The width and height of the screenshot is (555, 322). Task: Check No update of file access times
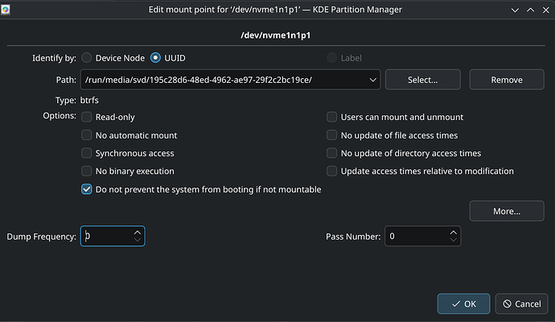331,135
